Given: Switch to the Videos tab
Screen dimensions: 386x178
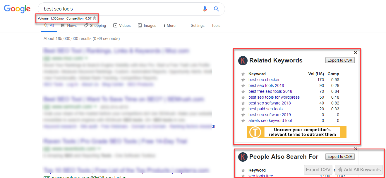Looking at the screenshot, I should pos(122,26).
